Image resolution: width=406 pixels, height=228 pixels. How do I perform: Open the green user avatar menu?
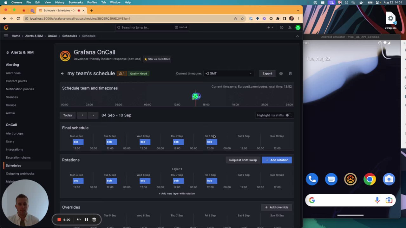click(x=298, y=28)
